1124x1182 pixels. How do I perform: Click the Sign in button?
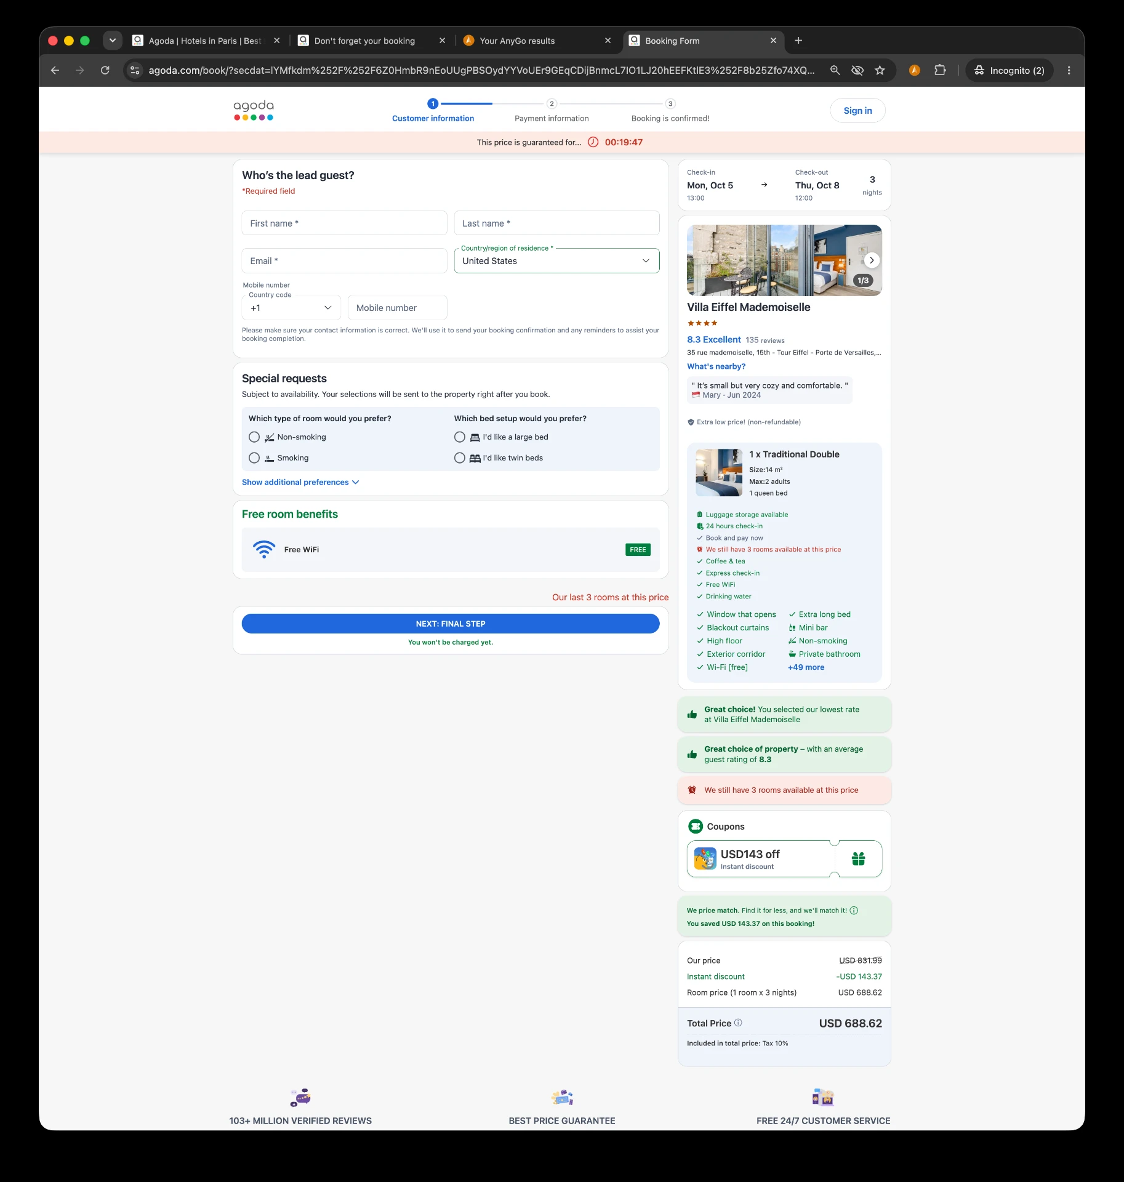pos(857,111)
